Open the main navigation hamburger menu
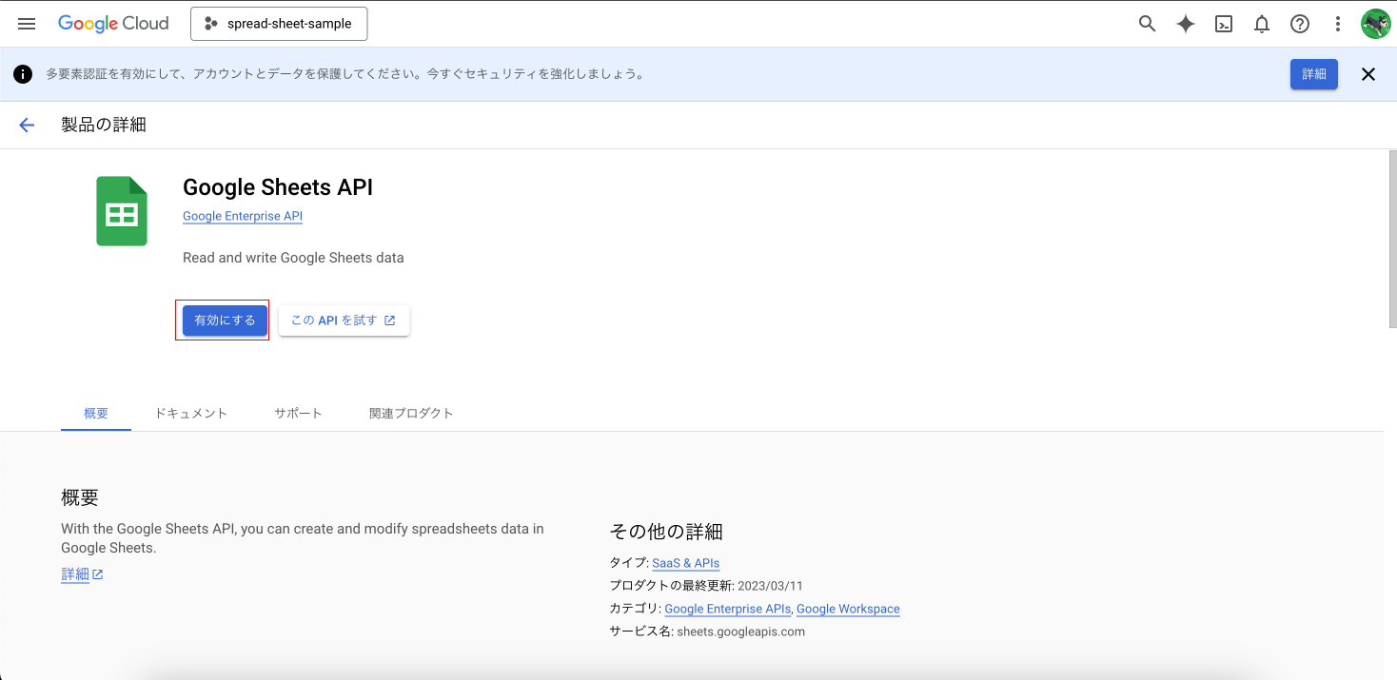This screenshot has width=1397, height=680. coord(27,24)
